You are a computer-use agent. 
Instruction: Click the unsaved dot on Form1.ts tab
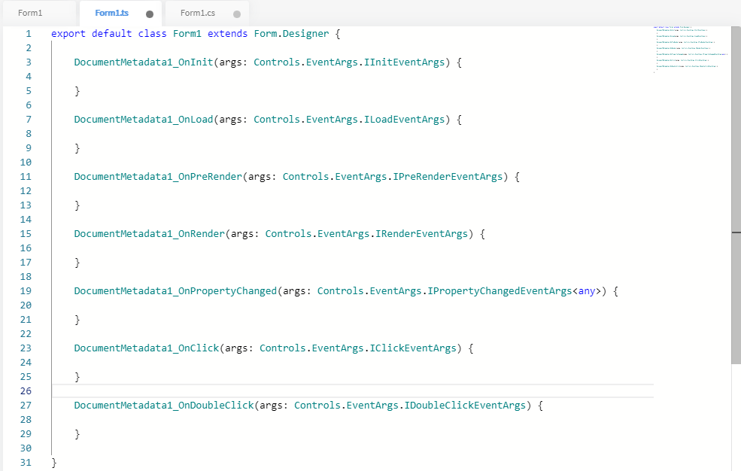coord(150,14)
